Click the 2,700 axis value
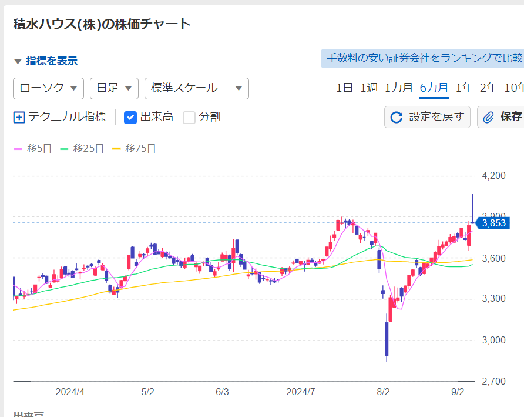The image size is (524, 417). pos(493,381)
